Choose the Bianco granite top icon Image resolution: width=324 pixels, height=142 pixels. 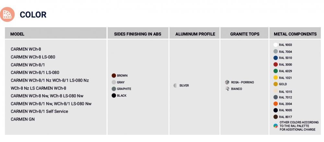[227, 89]
